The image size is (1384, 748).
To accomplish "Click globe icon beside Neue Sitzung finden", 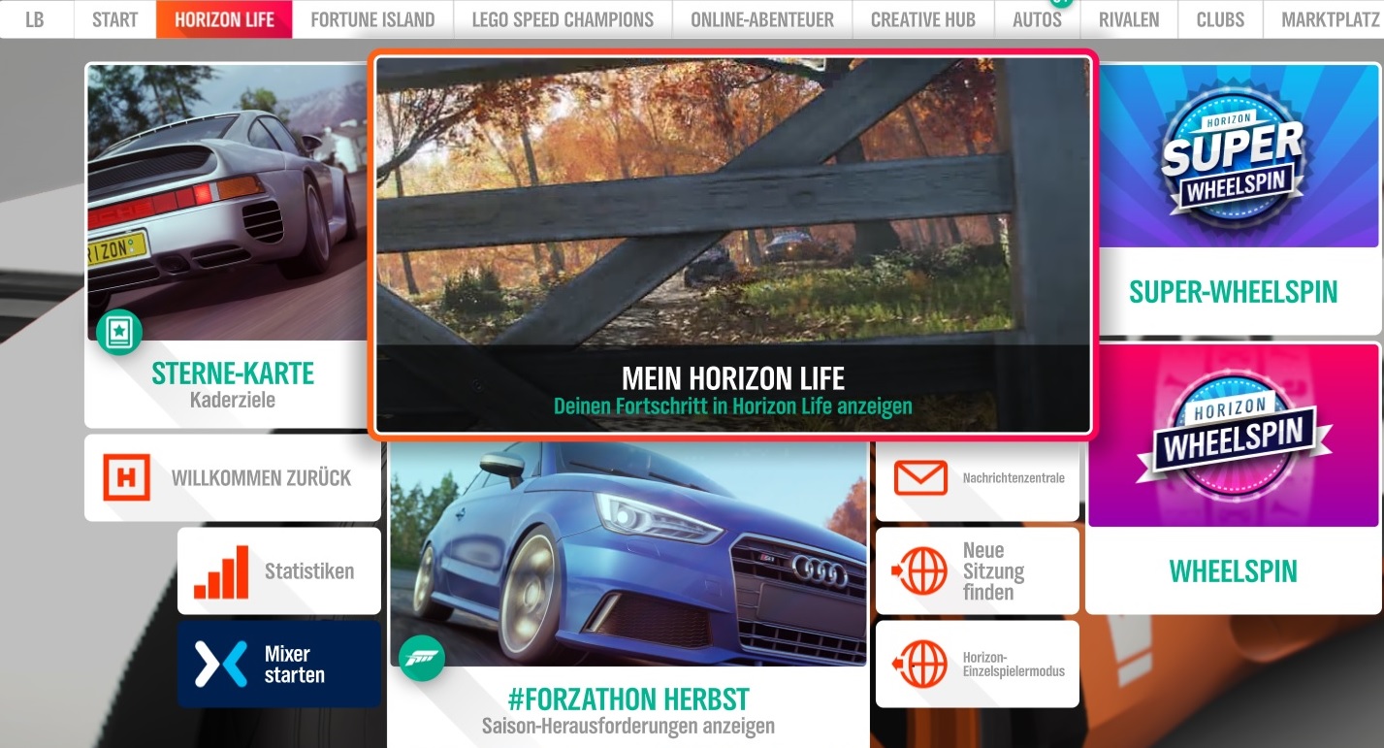I will click(919, 571).
